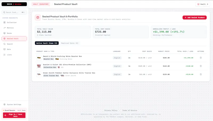The image size is (213, 121).
Task: Delete the Crown Zenith Elite Trainer Box row
Action: (x=201, y=74)
